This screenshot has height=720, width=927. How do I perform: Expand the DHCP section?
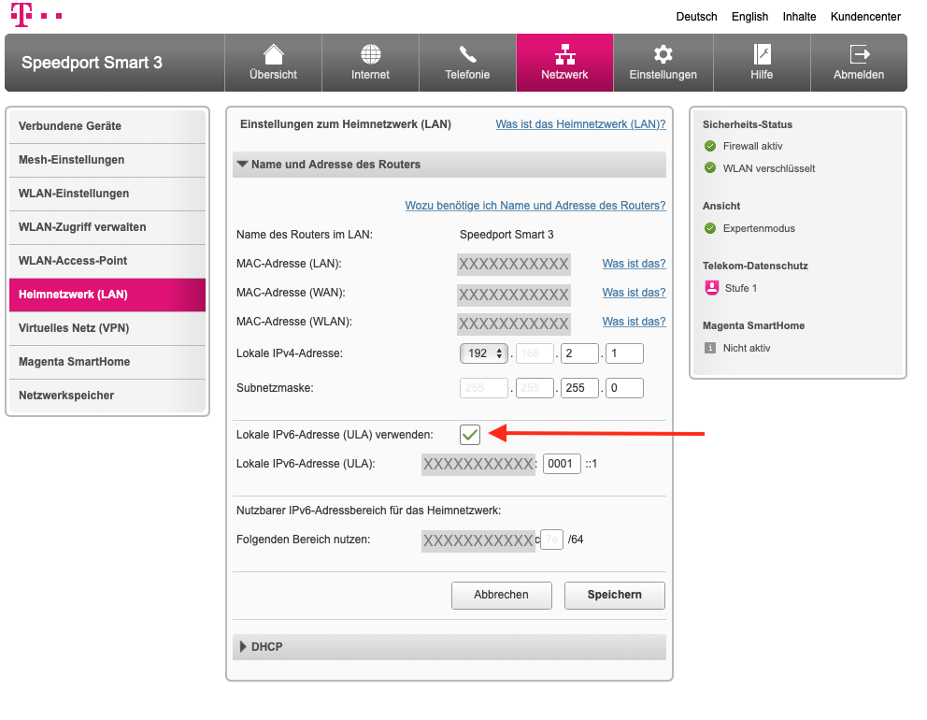pos(449,647)
